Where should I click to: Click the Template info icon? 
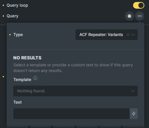(35, 78)
